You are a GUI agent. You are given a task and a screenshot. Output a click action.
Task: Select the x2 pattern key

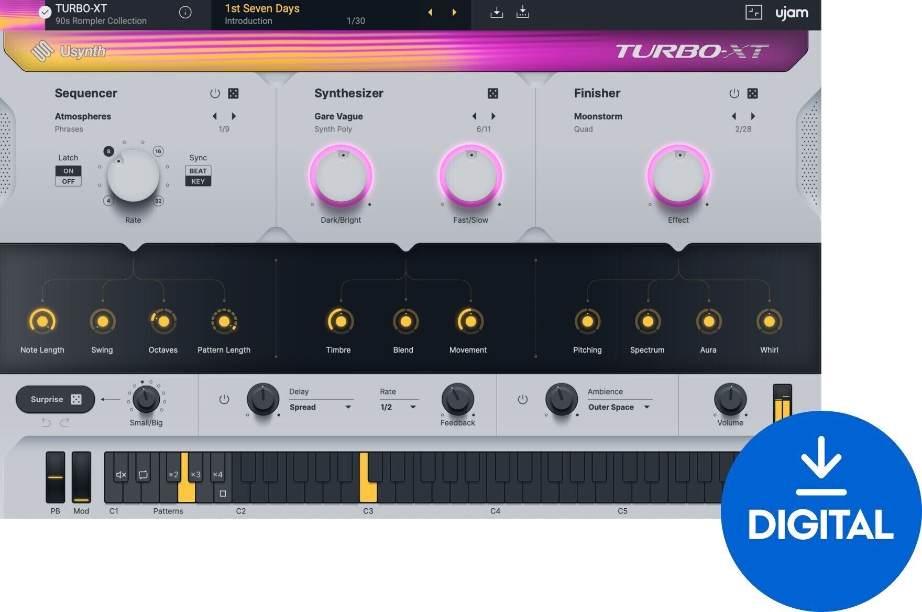173,475
